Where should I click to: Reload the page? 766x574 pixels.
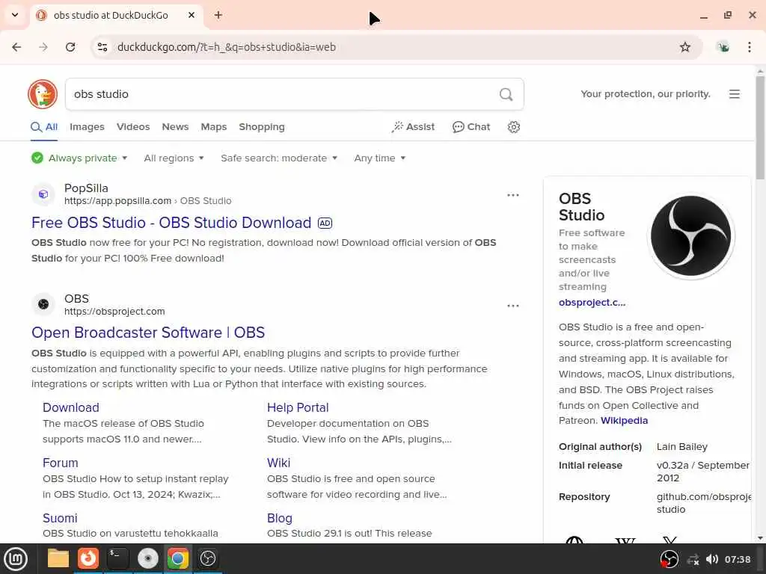[70, 47]
